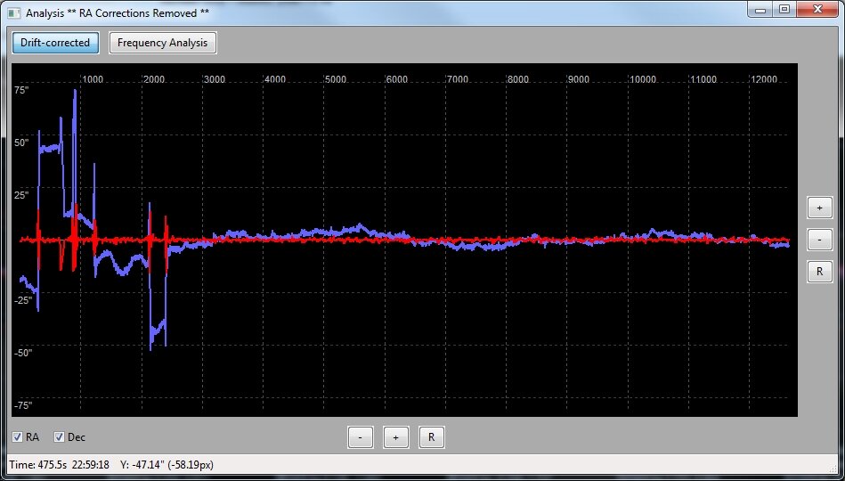This screenshot has width=845, height=481.
Task: Click the -50" label on vertical axis
Action: coord(21,353)
